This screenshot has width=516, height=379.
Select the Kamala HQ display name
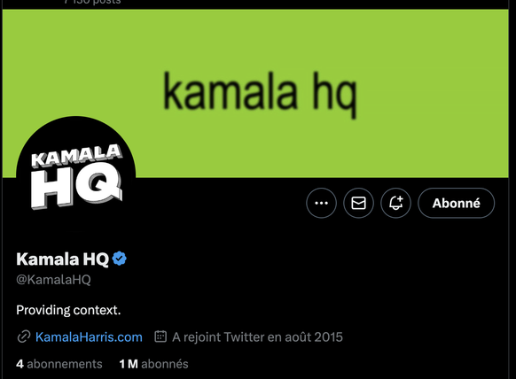coord(63,259)
